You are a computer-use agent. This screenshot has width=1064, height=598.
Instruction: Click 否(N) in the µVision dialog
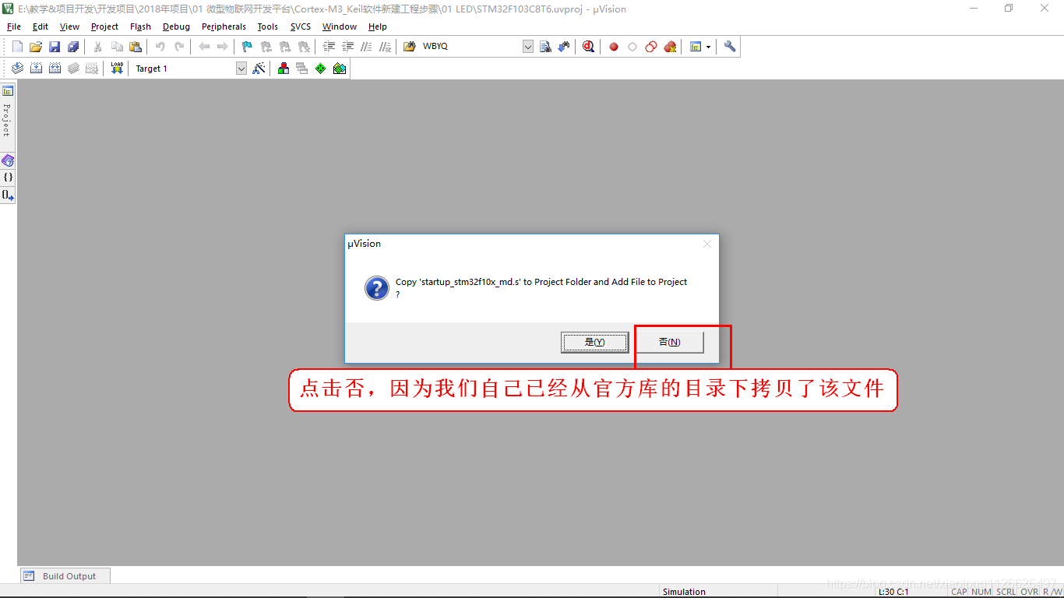pyautogui.click(x=670, y=342)
